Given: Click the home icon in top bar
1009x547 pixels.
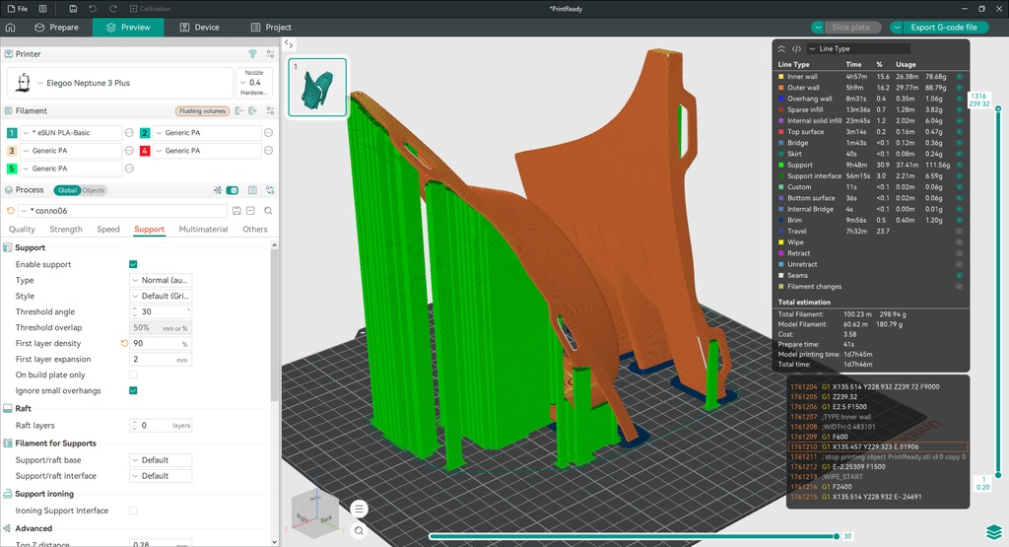Looking at the screenshot, I should pyautogui.click(x=10, y=27).
